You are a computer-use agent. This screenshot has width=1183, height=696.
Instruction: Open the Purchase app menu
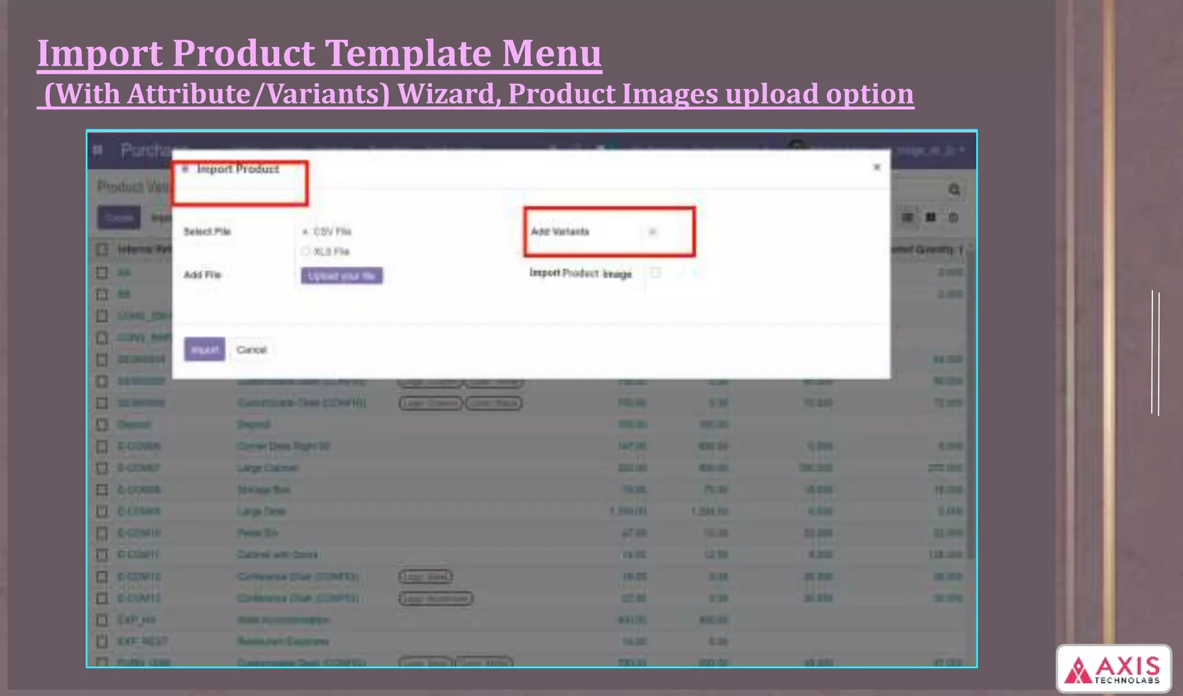[147, 150]
